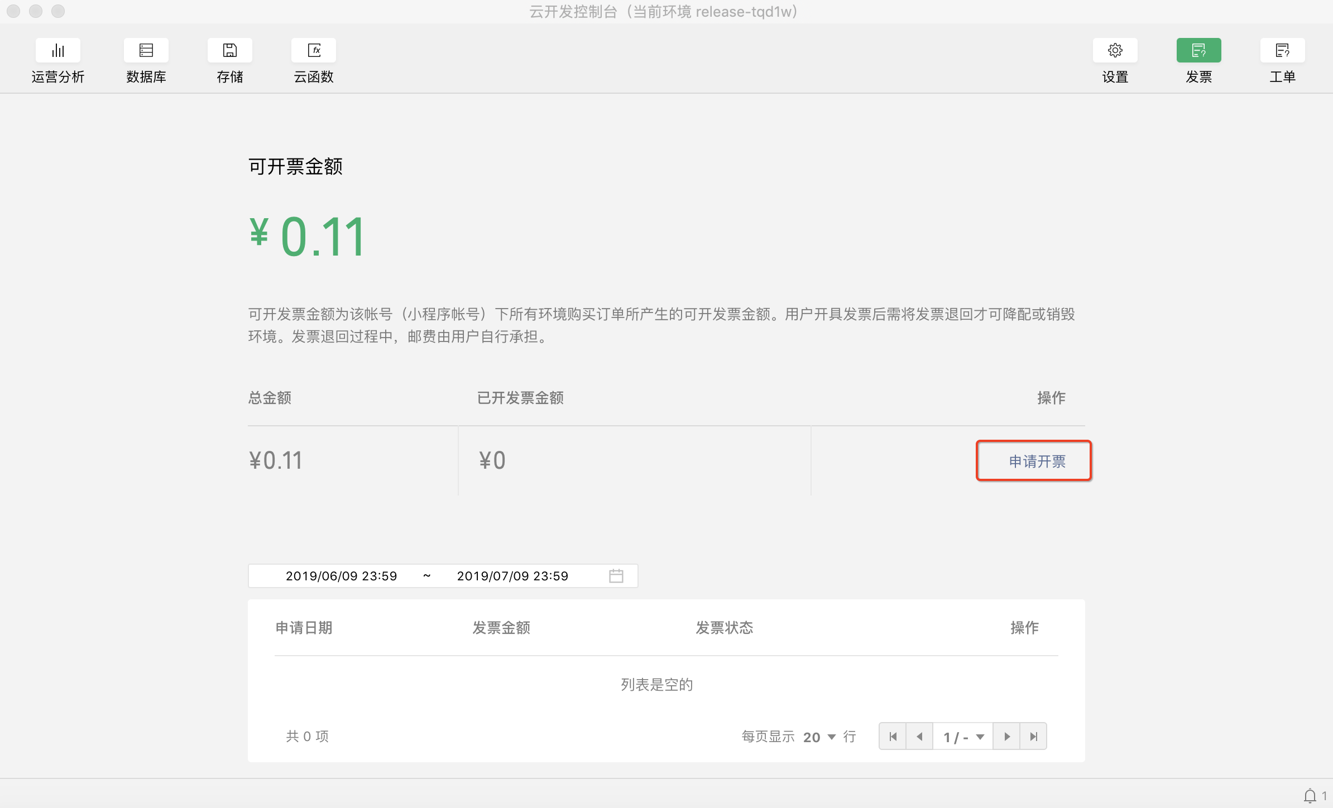Go to previous page arrow

click(919, 737)
